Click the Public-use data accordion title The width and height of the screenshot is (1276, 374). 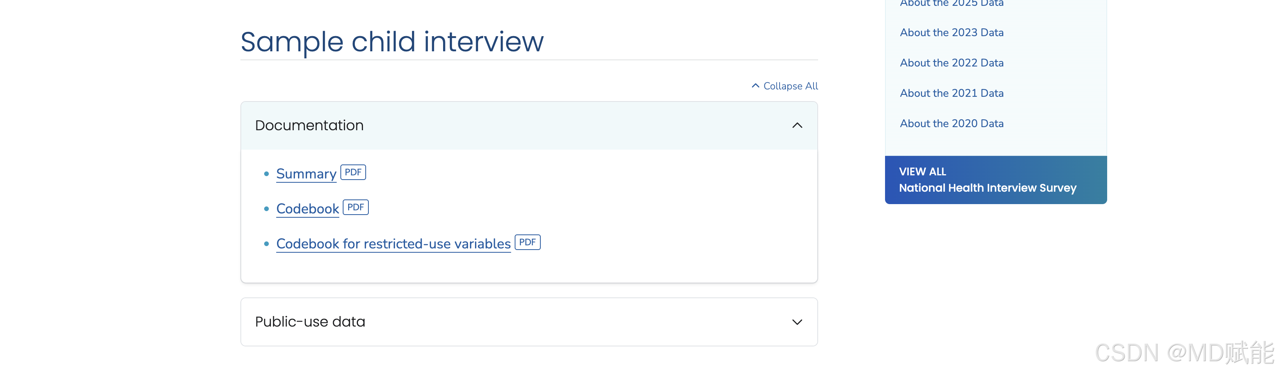click(x=310, y=322)
